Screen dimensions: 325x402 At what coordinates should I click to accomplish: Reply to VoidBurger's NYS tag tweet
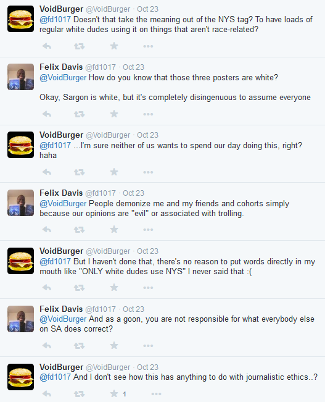tap(47, 46)
